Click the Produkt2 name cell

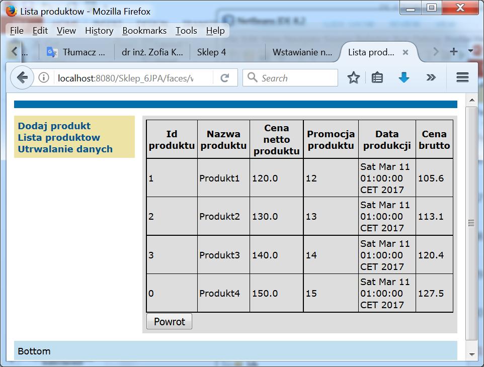point(223,216)
